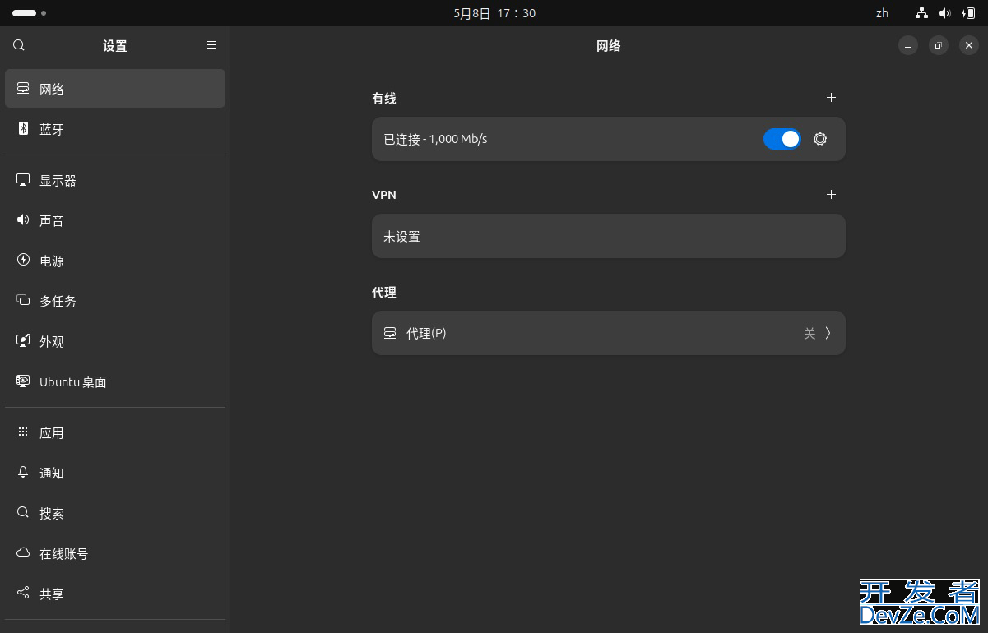Maximize the settings window
Image resolution: width=988 pixels, height=633 pixels.
(939, 46)
